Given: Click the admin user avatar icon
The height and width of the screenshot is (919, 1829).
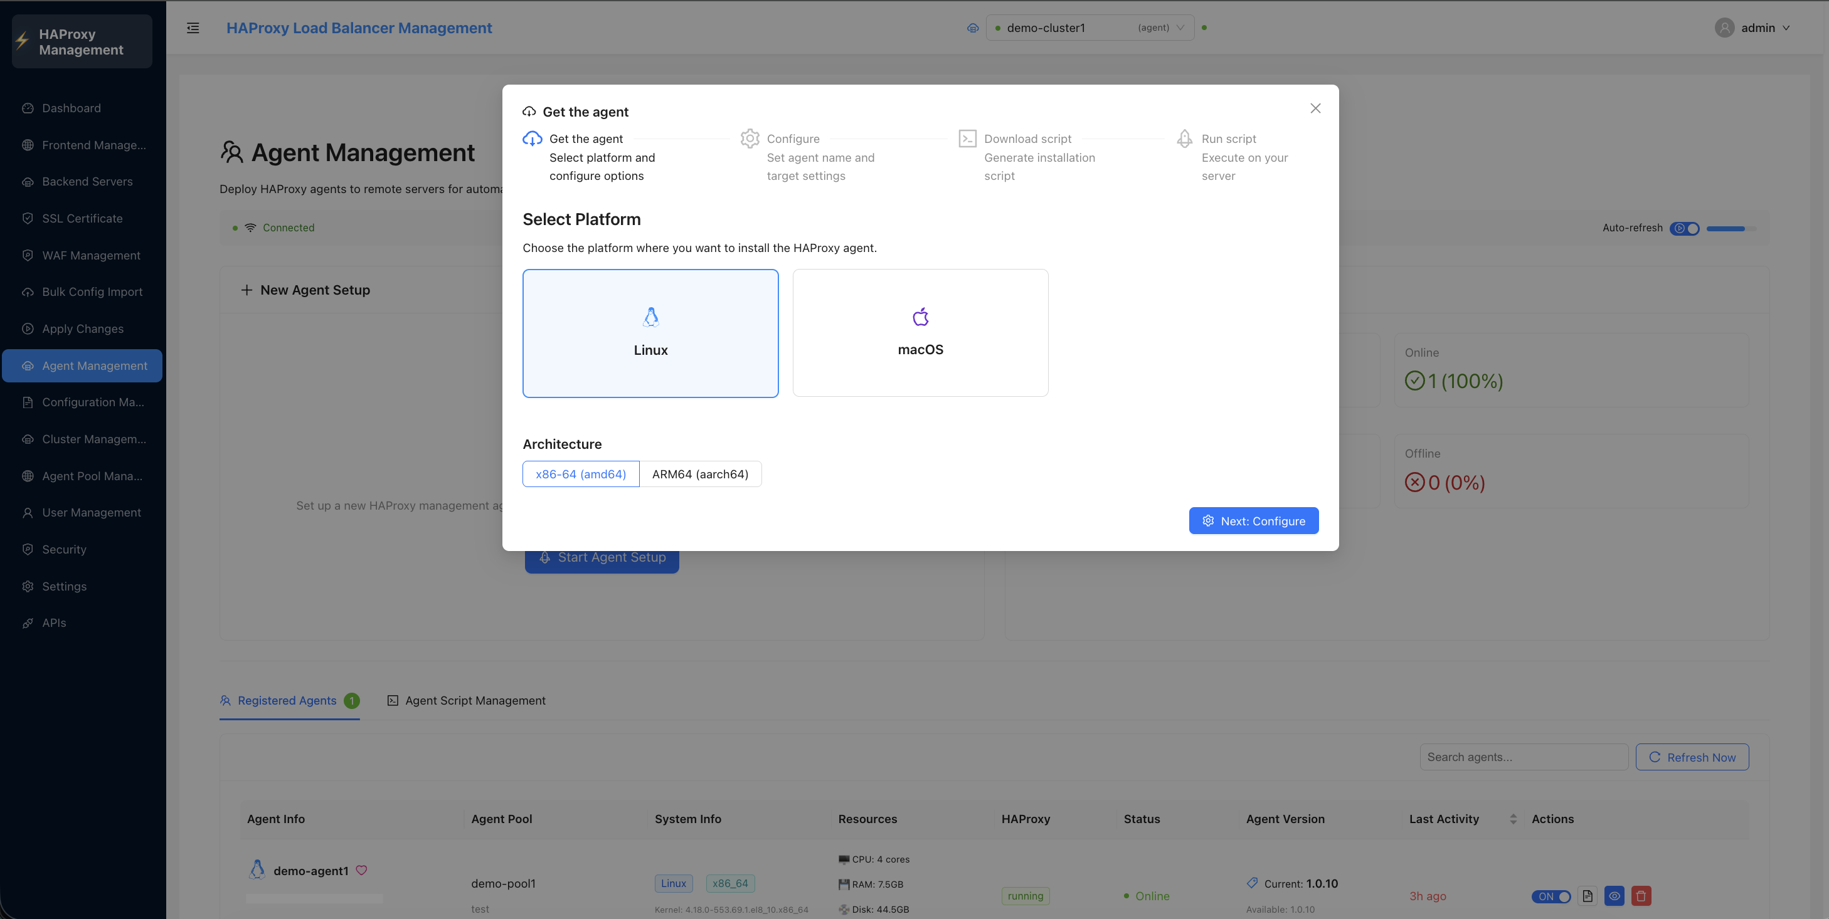Looking at the screenshot, I should (1724, 28).
